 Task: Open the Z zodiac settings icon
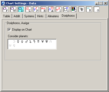pos(28,9)
